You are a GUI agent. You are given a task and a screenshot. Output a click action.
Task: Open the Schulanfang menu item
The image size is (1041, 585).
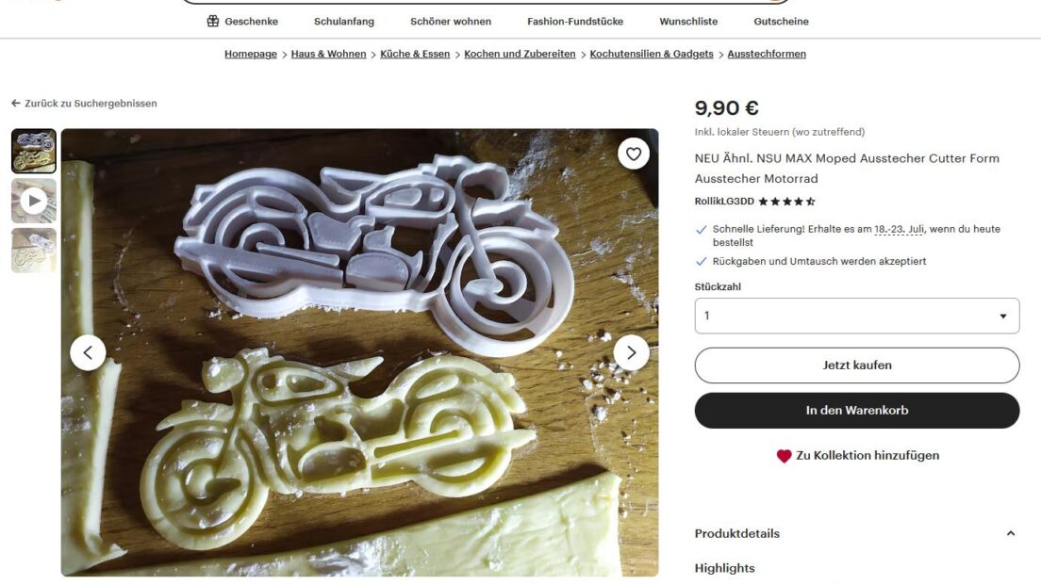[344, 22]
